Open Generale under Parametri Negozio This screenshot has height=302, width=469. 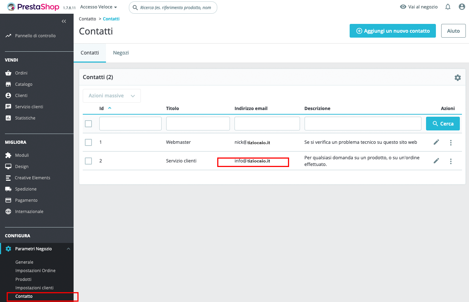coord(24,262)
